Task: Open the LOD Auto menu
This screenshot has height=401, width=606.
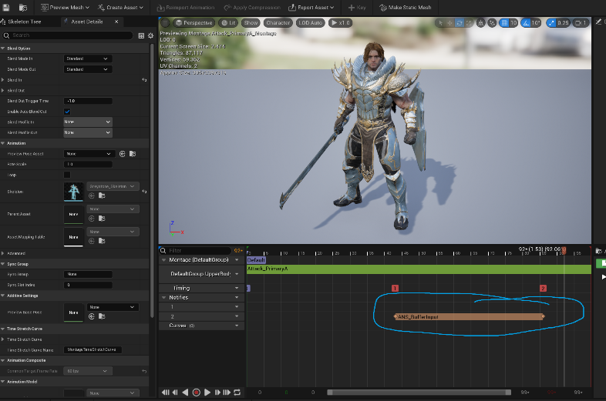Action: 311,23
